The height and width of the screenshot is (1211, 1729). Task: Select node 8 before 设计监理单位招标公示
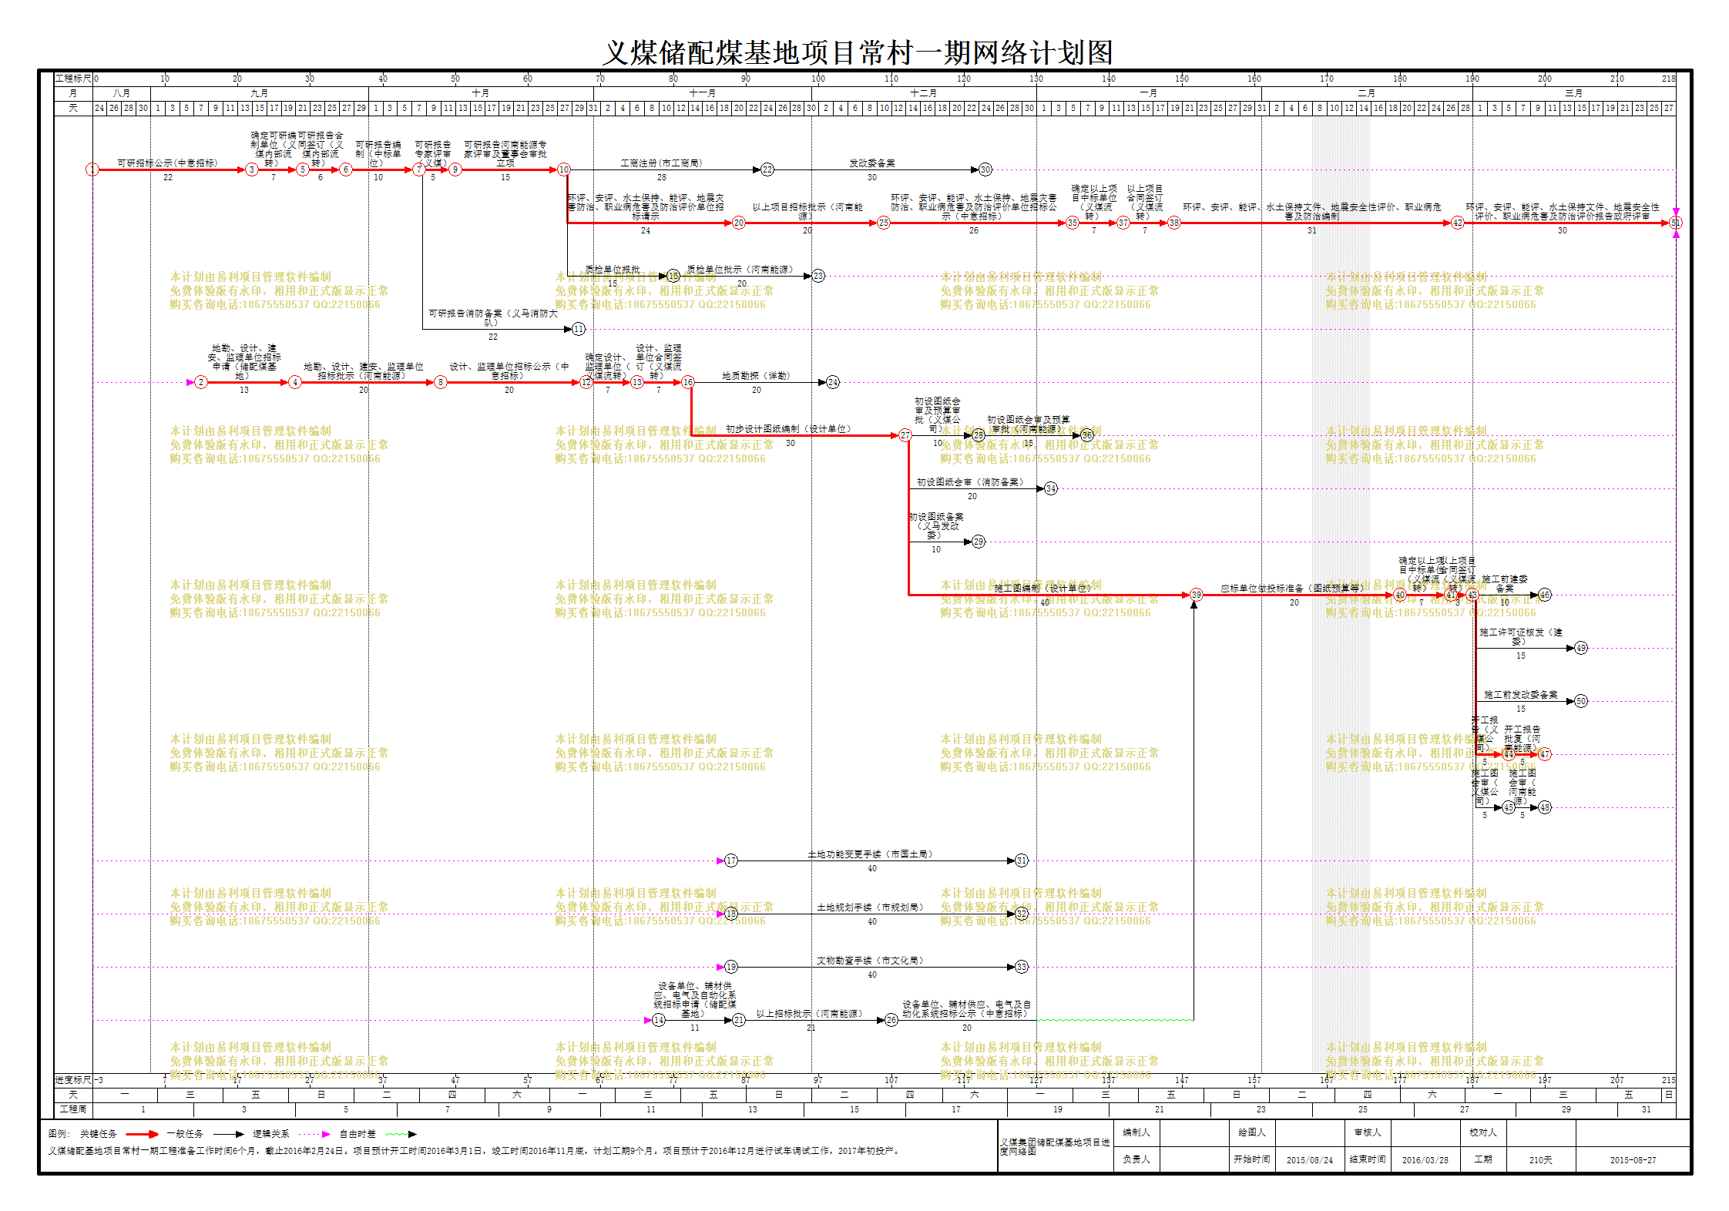pyautogui.click(x=441, y=382)
